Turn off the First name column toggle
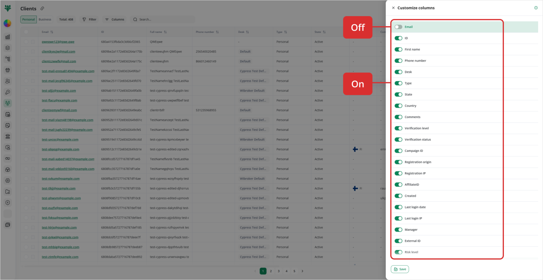The width and height of the screenshot is (543, 280). 399,50
